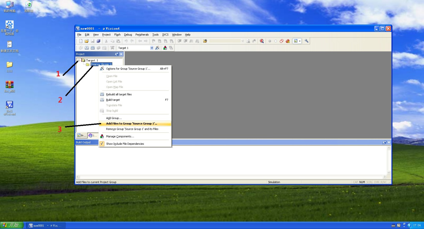Click the Build target toolbar icon
Image resolution: width=424 pixels, height=229 pixels.
coord(87,48)
